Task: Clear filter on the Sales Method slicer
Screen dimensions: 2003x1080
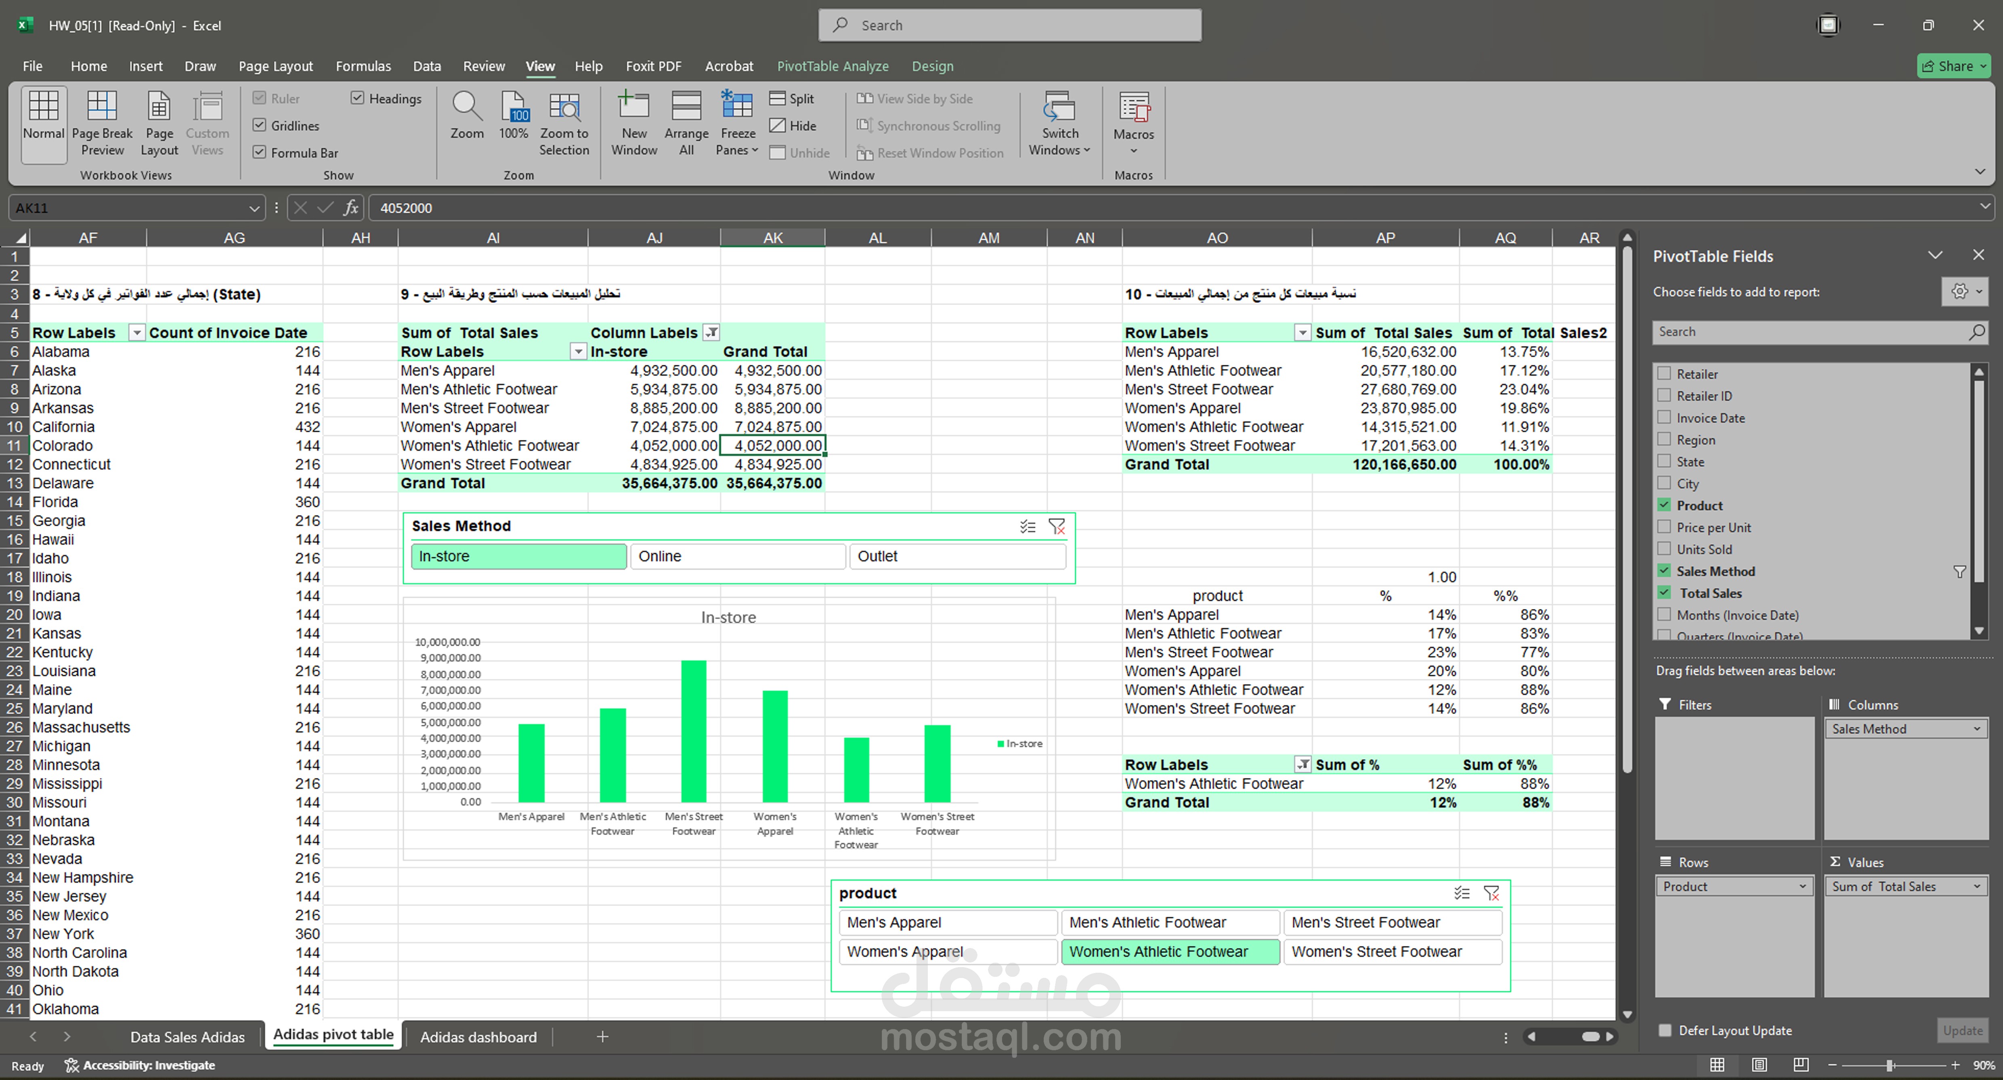Action: (x=1057, y=527)
